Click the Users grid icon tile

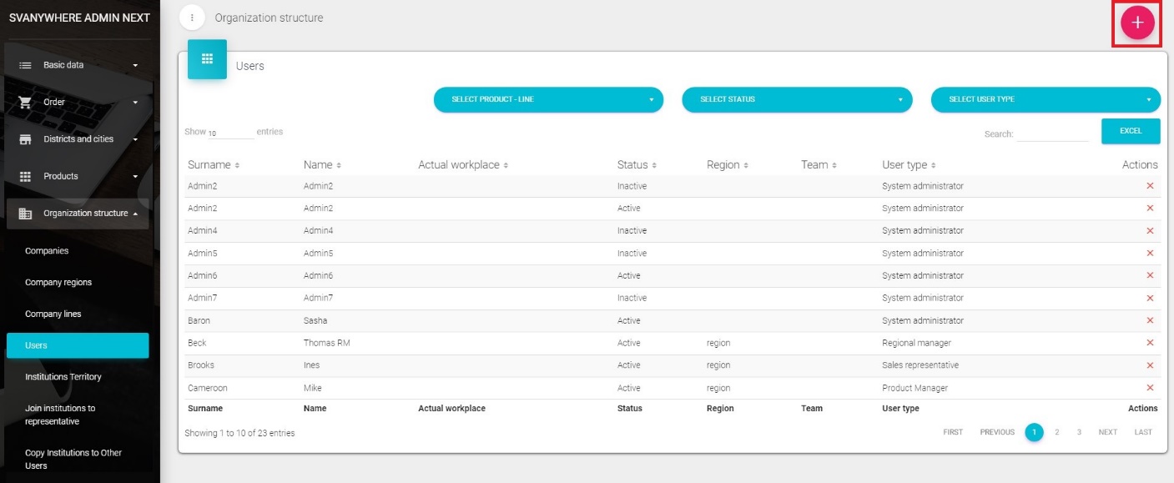click(x=207, y=59)
